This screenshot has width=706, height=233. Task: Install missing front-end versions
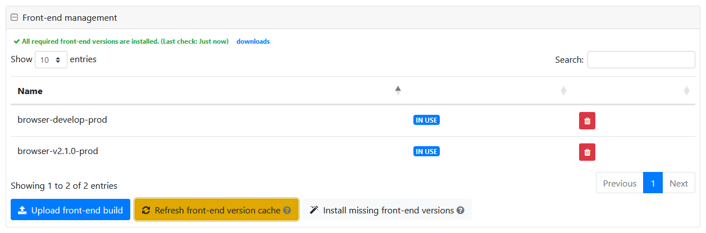coord(388,210)
